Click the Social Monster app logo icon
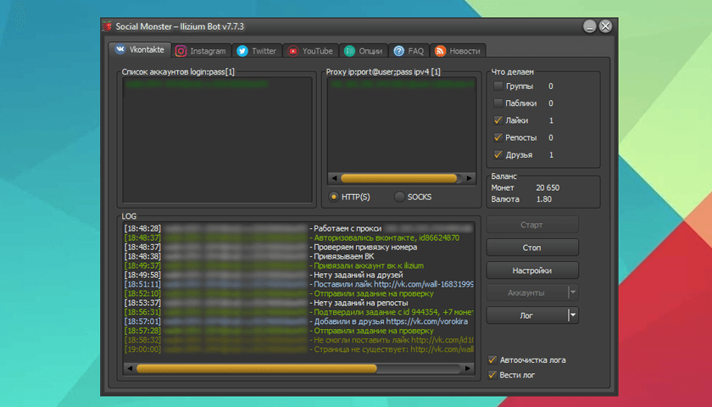Image resolution: width=712 pixels, height=407 pixels. tap(107, 26)
